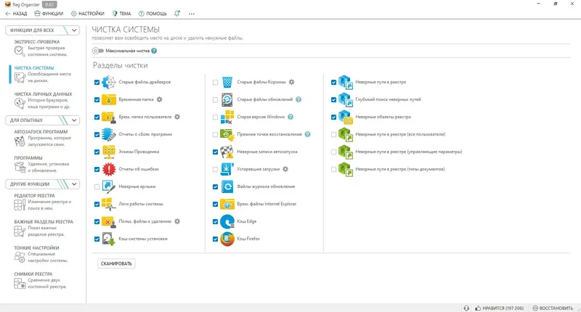Viewport: 581px width, 312px height.
Task: Click the Отчеты о сбоях программ label
Action: click(145, 134)
